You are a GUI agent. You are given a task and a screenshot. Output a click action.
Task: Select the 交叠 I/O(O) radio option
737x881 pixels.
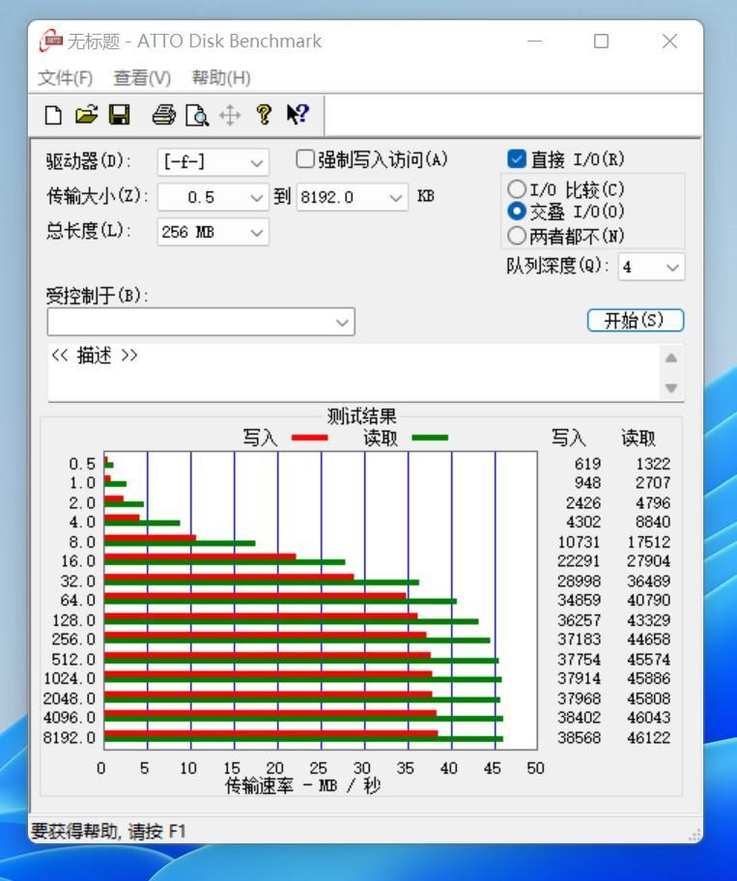[517, 212]
